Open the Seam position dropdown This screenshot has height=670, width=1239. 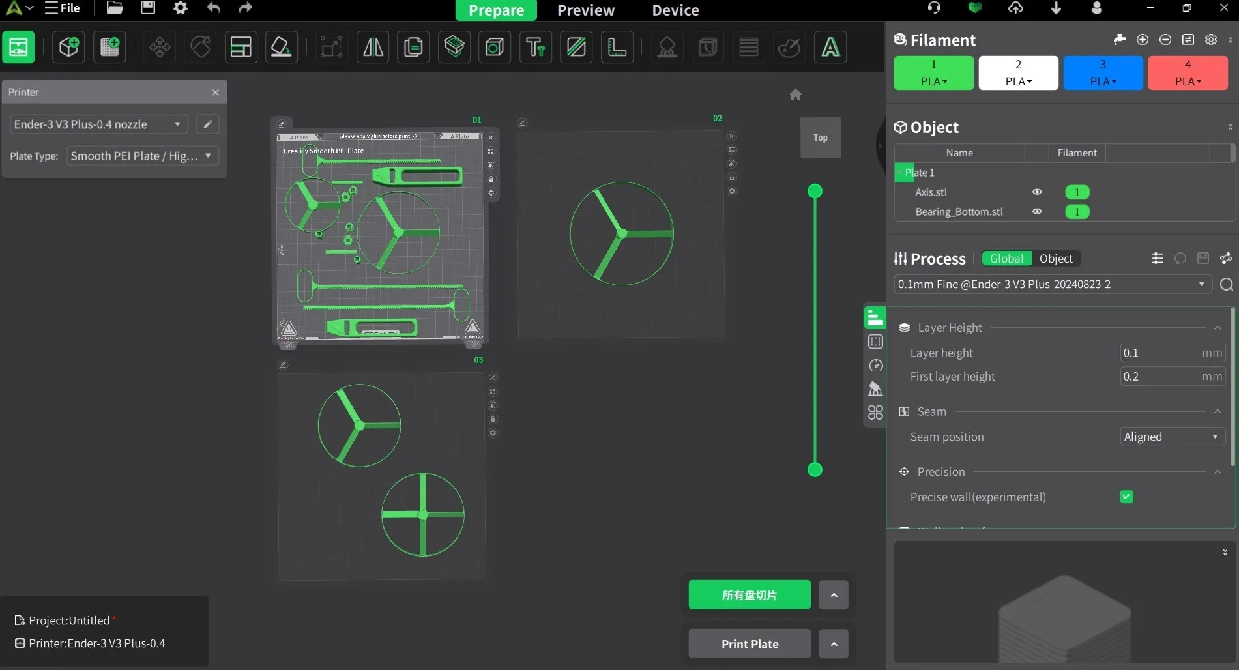[x=1172, y=437]
